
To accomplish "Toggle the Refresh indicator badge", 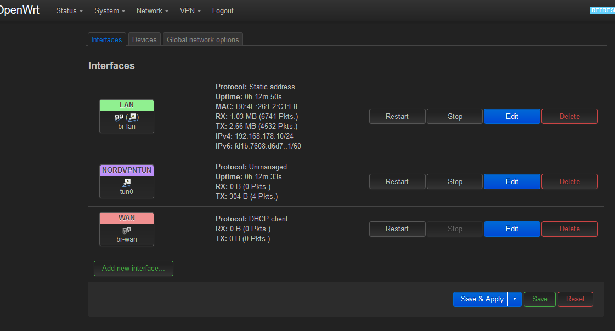I will tap(602, 10).
